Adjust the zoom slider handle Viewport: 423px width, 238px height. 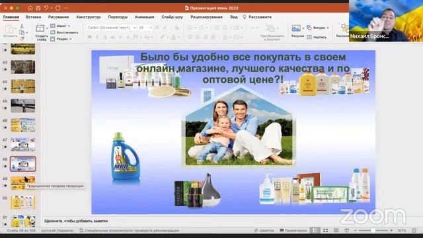click(373, 231)
